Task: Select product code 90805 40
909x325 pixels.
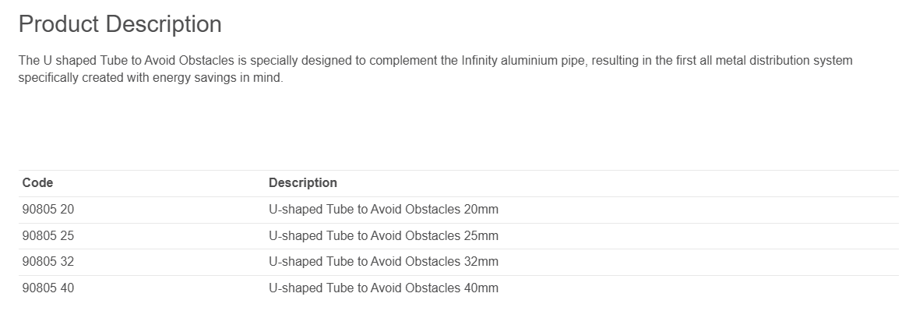Action: click(48, 288)
